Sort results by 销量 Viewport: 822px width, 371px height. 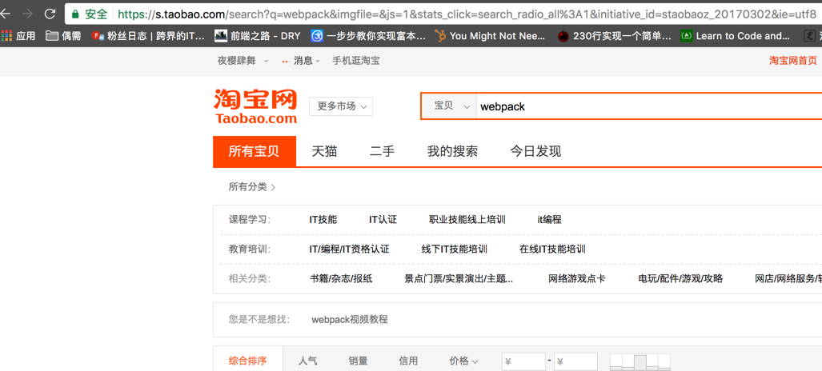click(x=358, y=361)
